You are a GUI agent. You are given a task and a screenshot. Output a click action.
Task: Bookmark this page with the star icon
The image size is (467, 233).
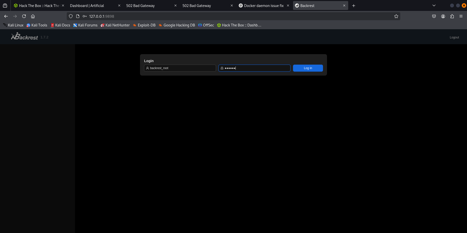[396, 16]
